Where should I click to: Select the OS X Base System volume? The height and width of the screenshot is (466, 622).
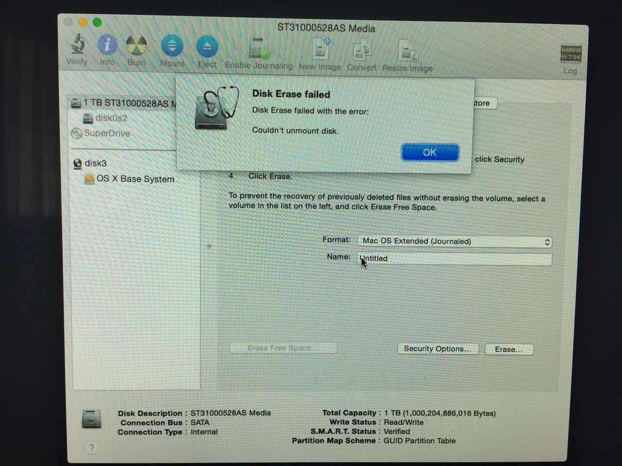pyautogui.click(x=129, y=179)
